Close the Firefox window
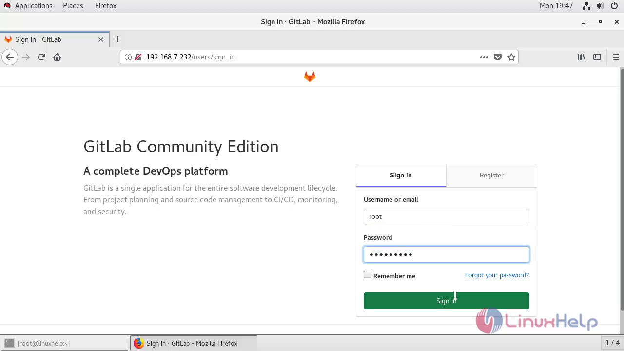Image resolution: width=624 pixels, height=351 pixels. [x=616, y=22]
